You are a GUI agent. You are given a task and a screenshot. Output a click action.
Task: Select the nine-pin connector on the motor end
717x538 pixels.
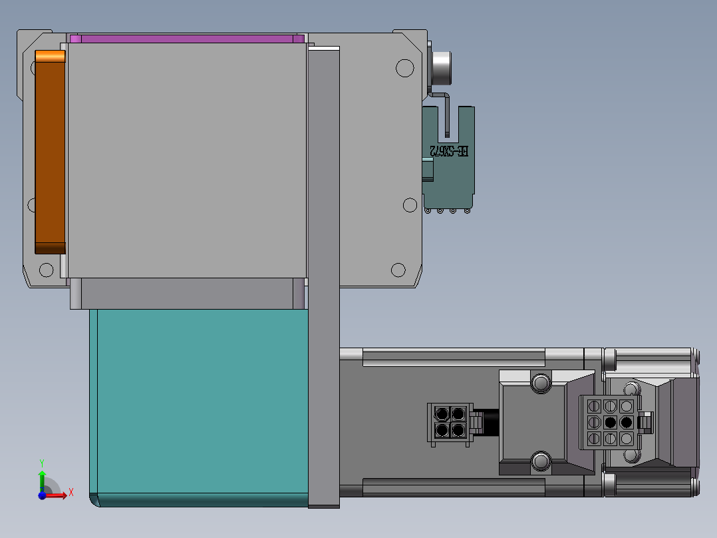610,422
